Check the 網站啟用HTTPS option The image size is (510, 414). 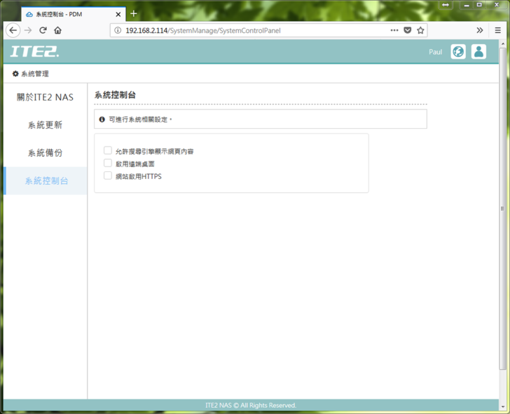coord(108,176)
